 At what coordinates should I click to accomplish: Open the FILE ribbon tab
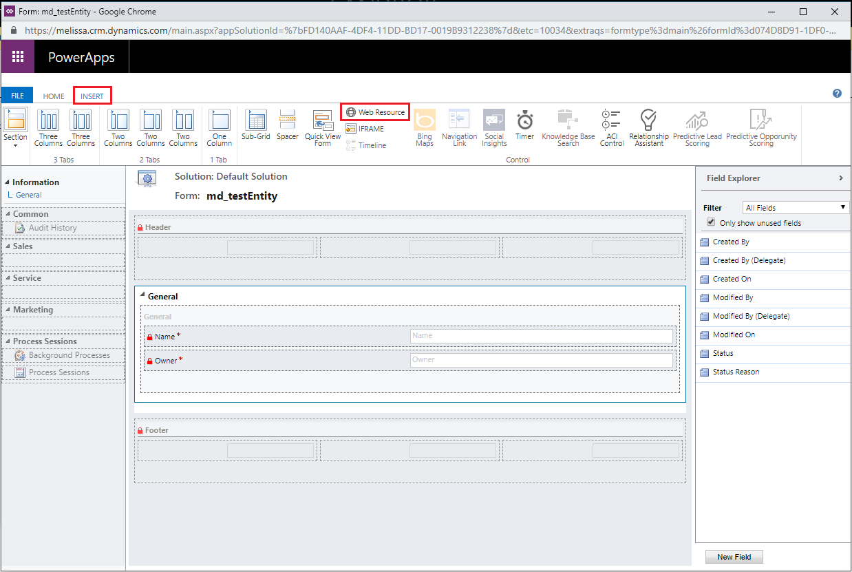[17, 96]
